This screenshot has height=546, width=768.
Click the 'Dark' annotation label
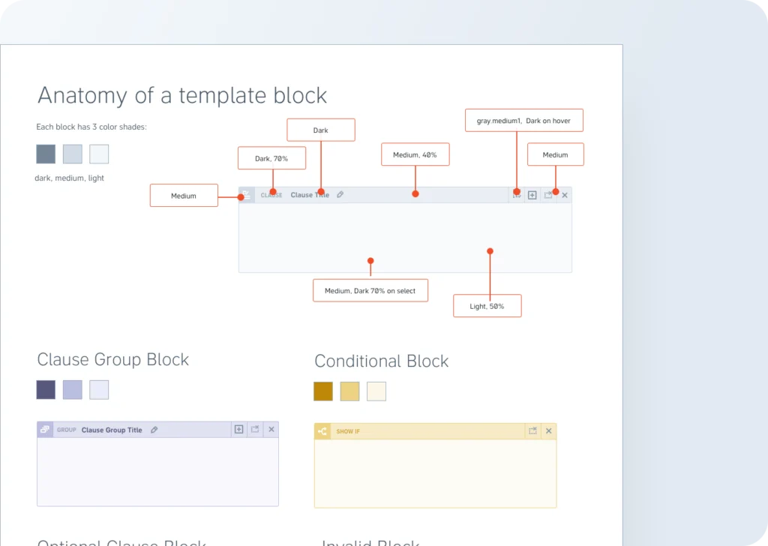coord(321,130)
